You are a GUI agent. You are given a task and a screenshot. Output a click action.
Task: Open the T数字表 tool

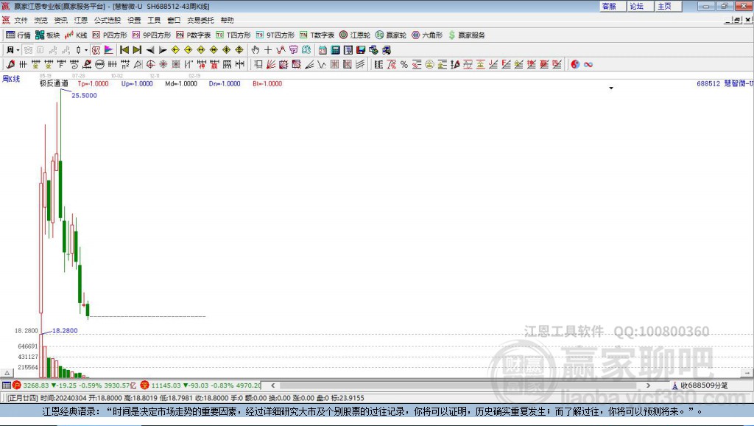[x=317, y=35]
